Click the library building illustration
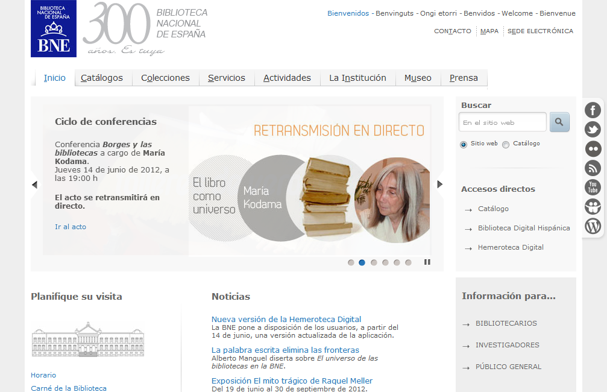The height and width of the screenshot is (392, 607). pyautogui.click(x=88, y=340)
